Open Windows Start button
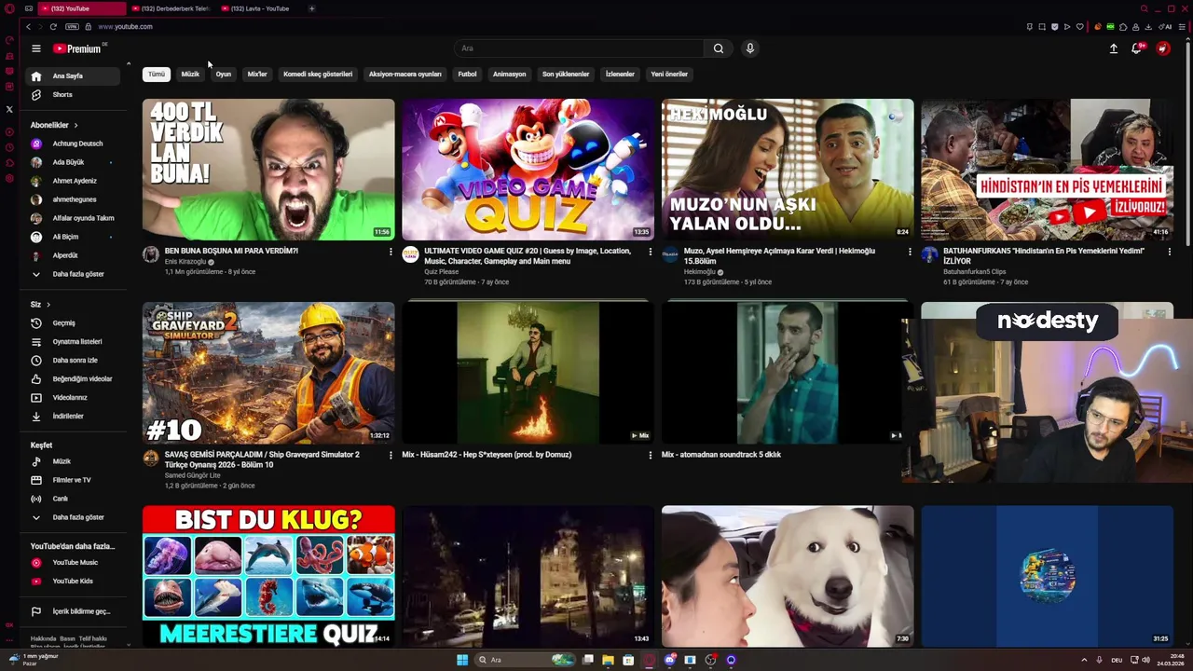Viewport: 1193px width, 671px height. (x=462, y=660)
